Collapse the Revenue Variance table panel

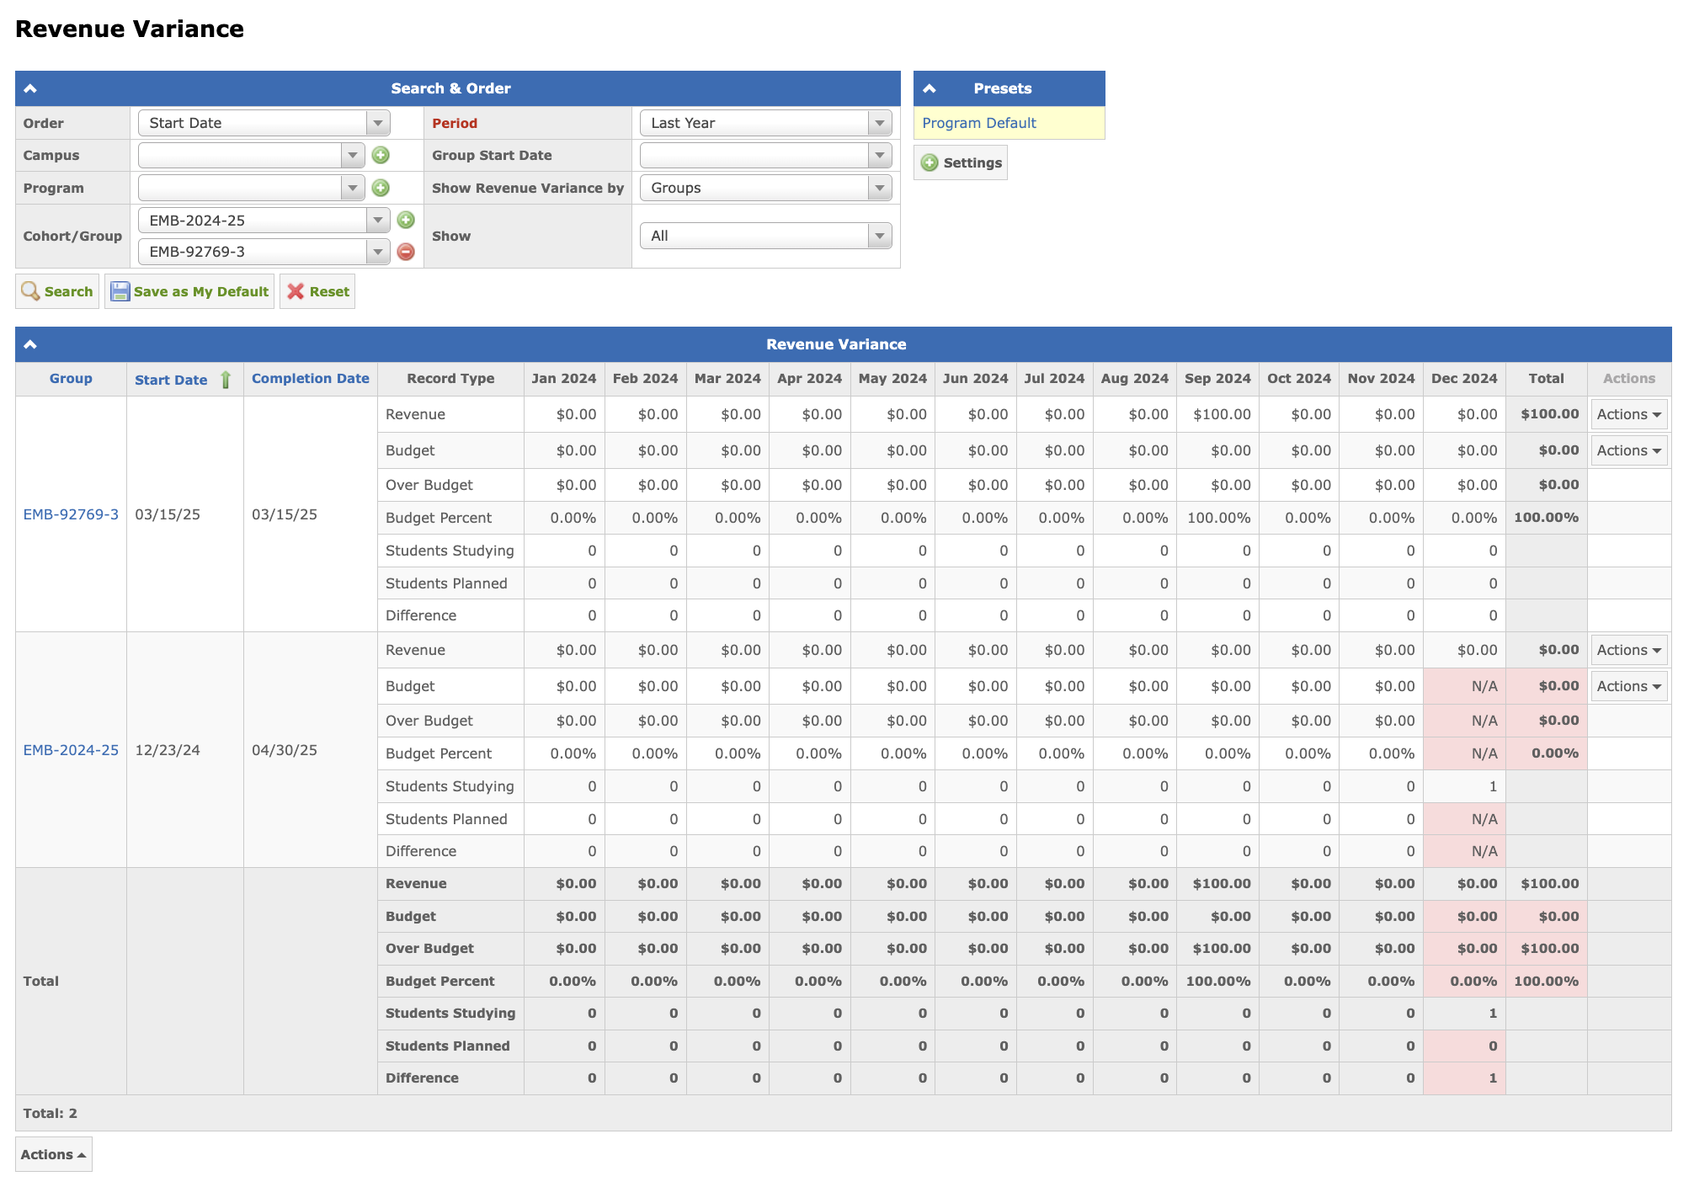tap(30, 344)
